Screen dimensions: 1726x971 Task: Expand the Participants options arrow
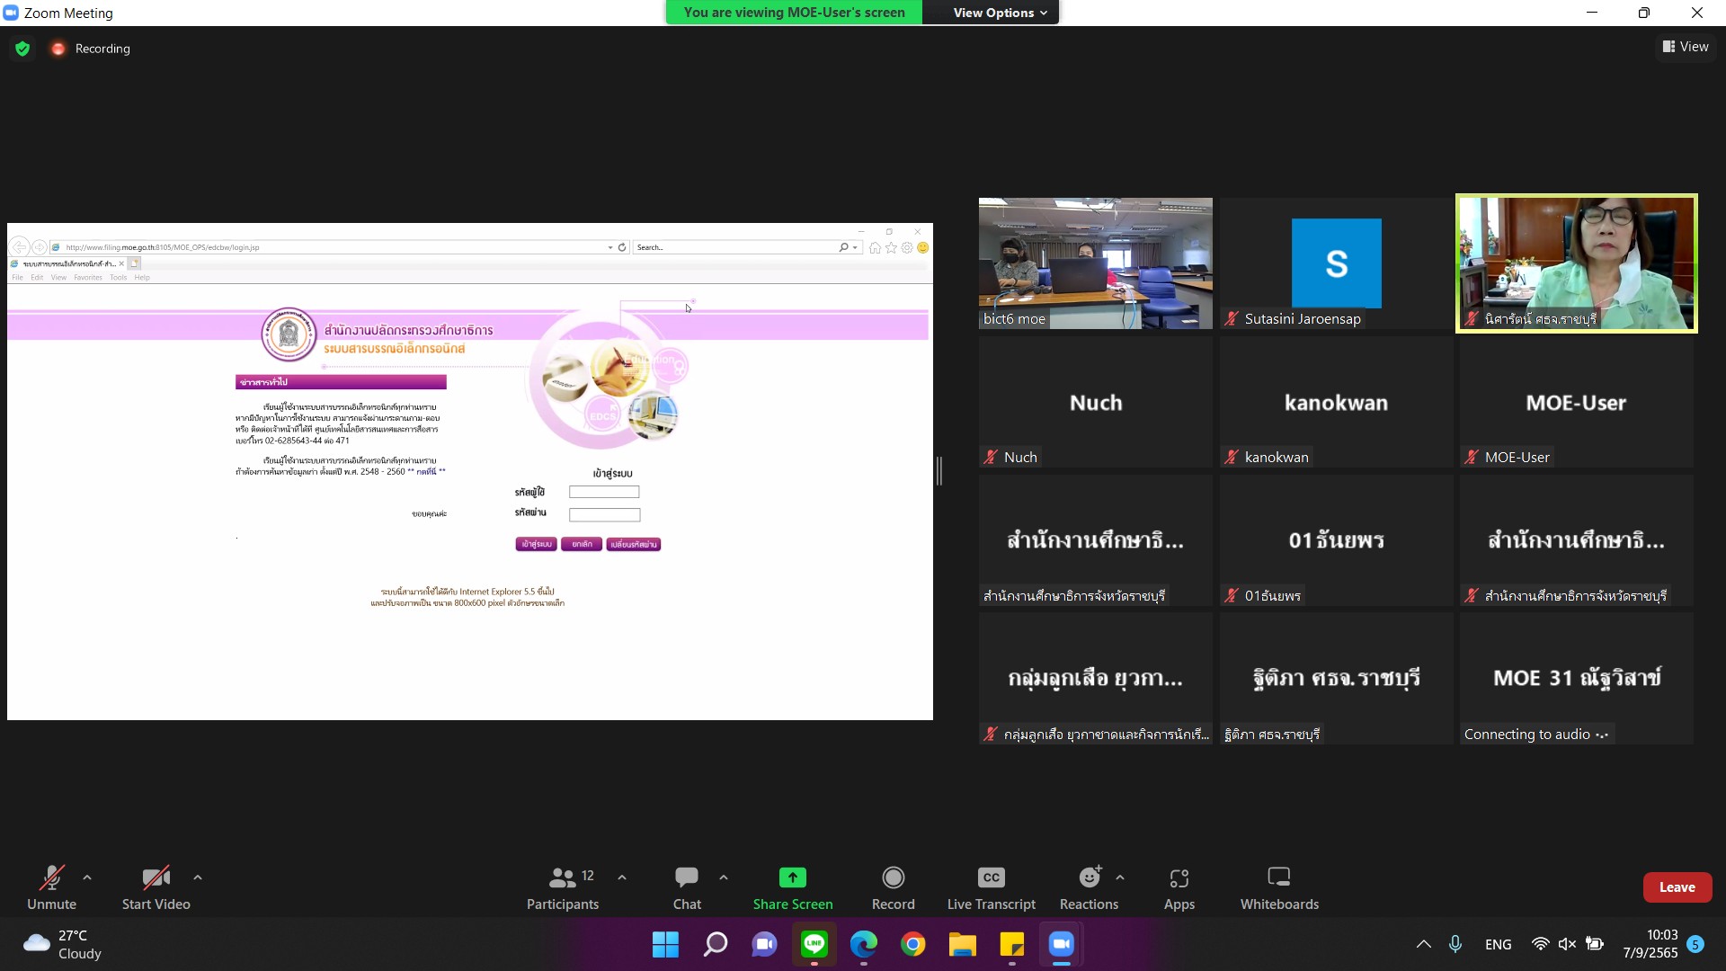pos(622,877)
